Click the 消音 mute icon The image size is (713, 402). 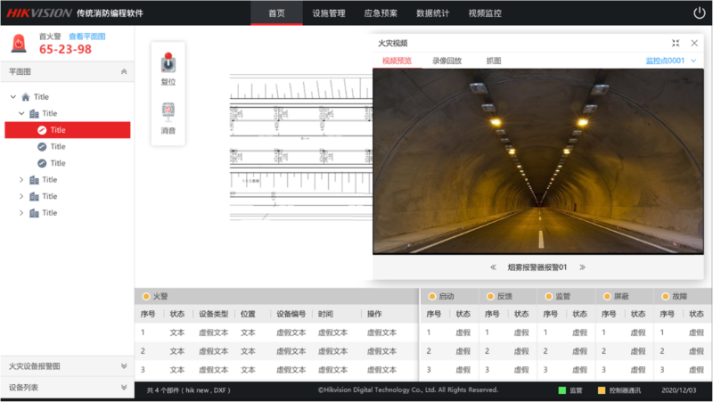168,111
